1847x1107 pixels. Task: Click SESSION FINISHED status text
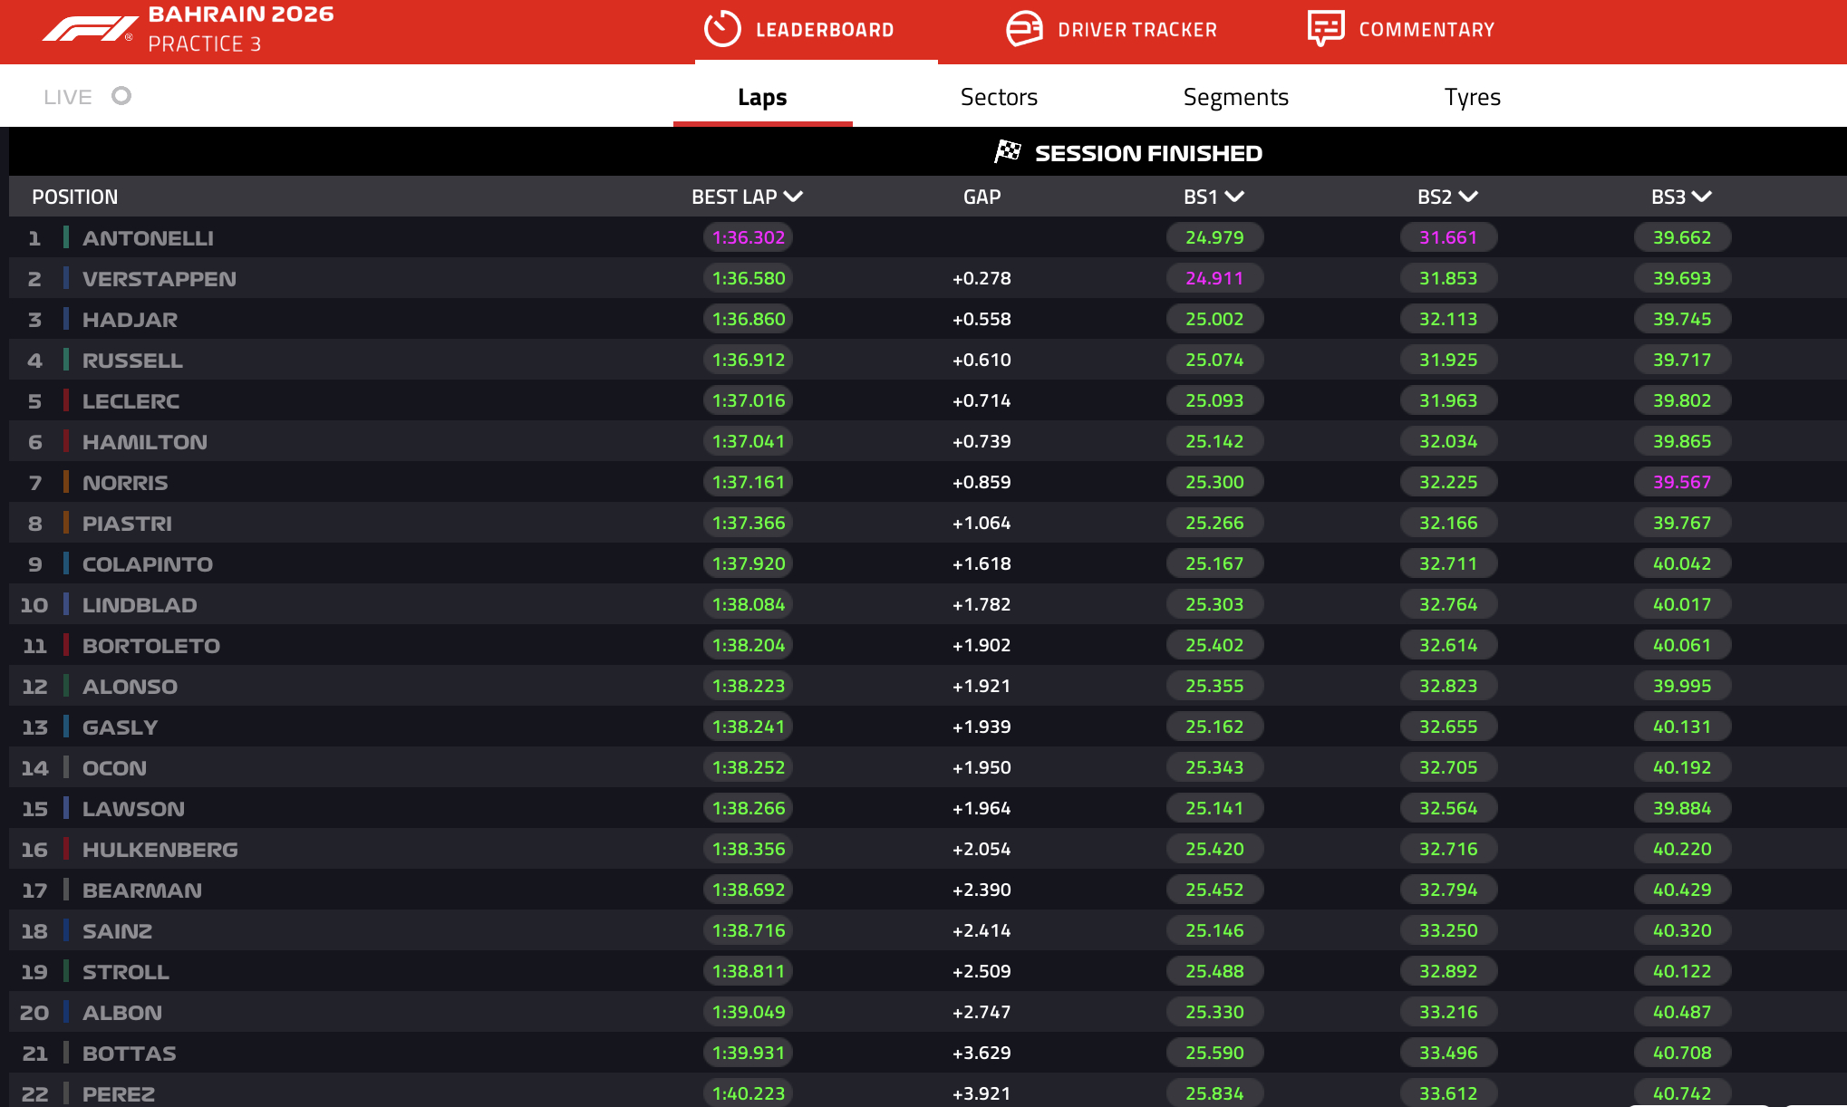click(1148, 153)
